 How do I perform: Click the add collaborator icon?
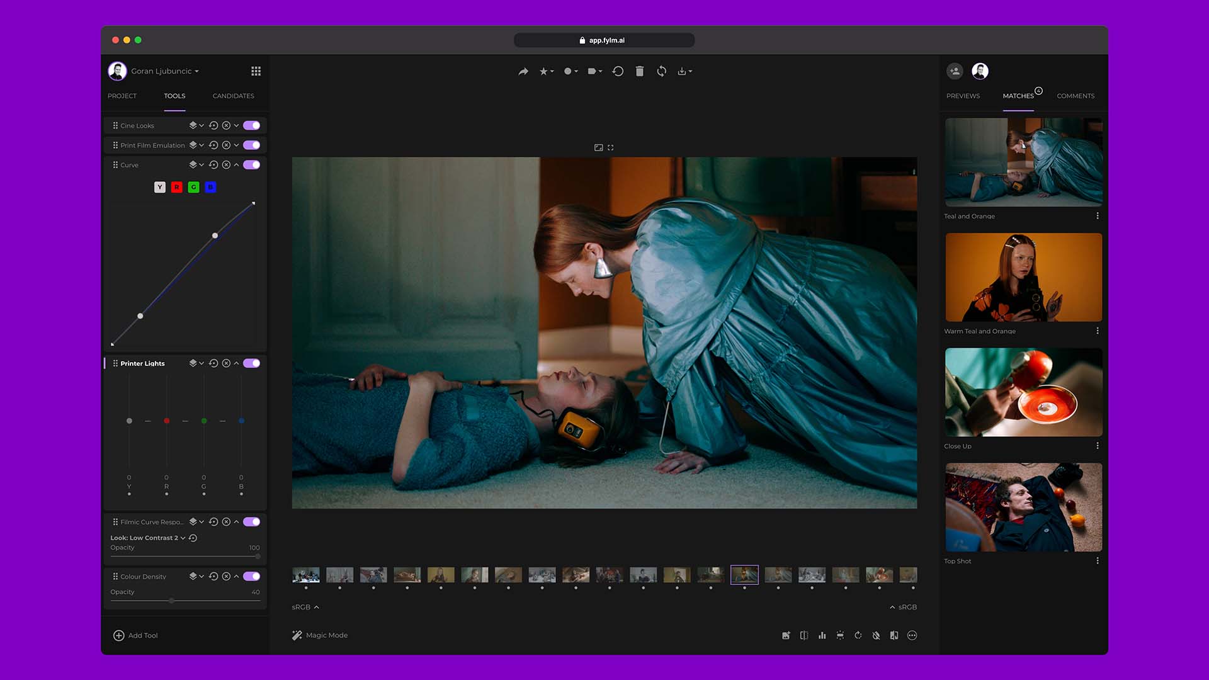(955, 71)
